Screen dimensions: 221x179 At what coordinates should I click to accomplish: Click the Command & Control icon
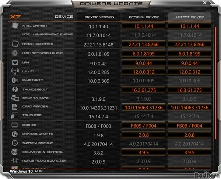[x=14, y=152]
